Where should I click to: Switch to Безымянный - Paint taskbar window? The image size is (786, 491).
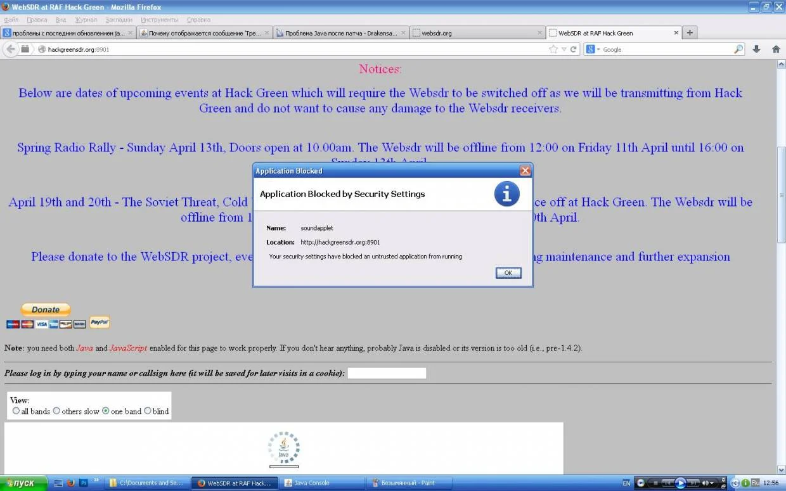(409, 483)
